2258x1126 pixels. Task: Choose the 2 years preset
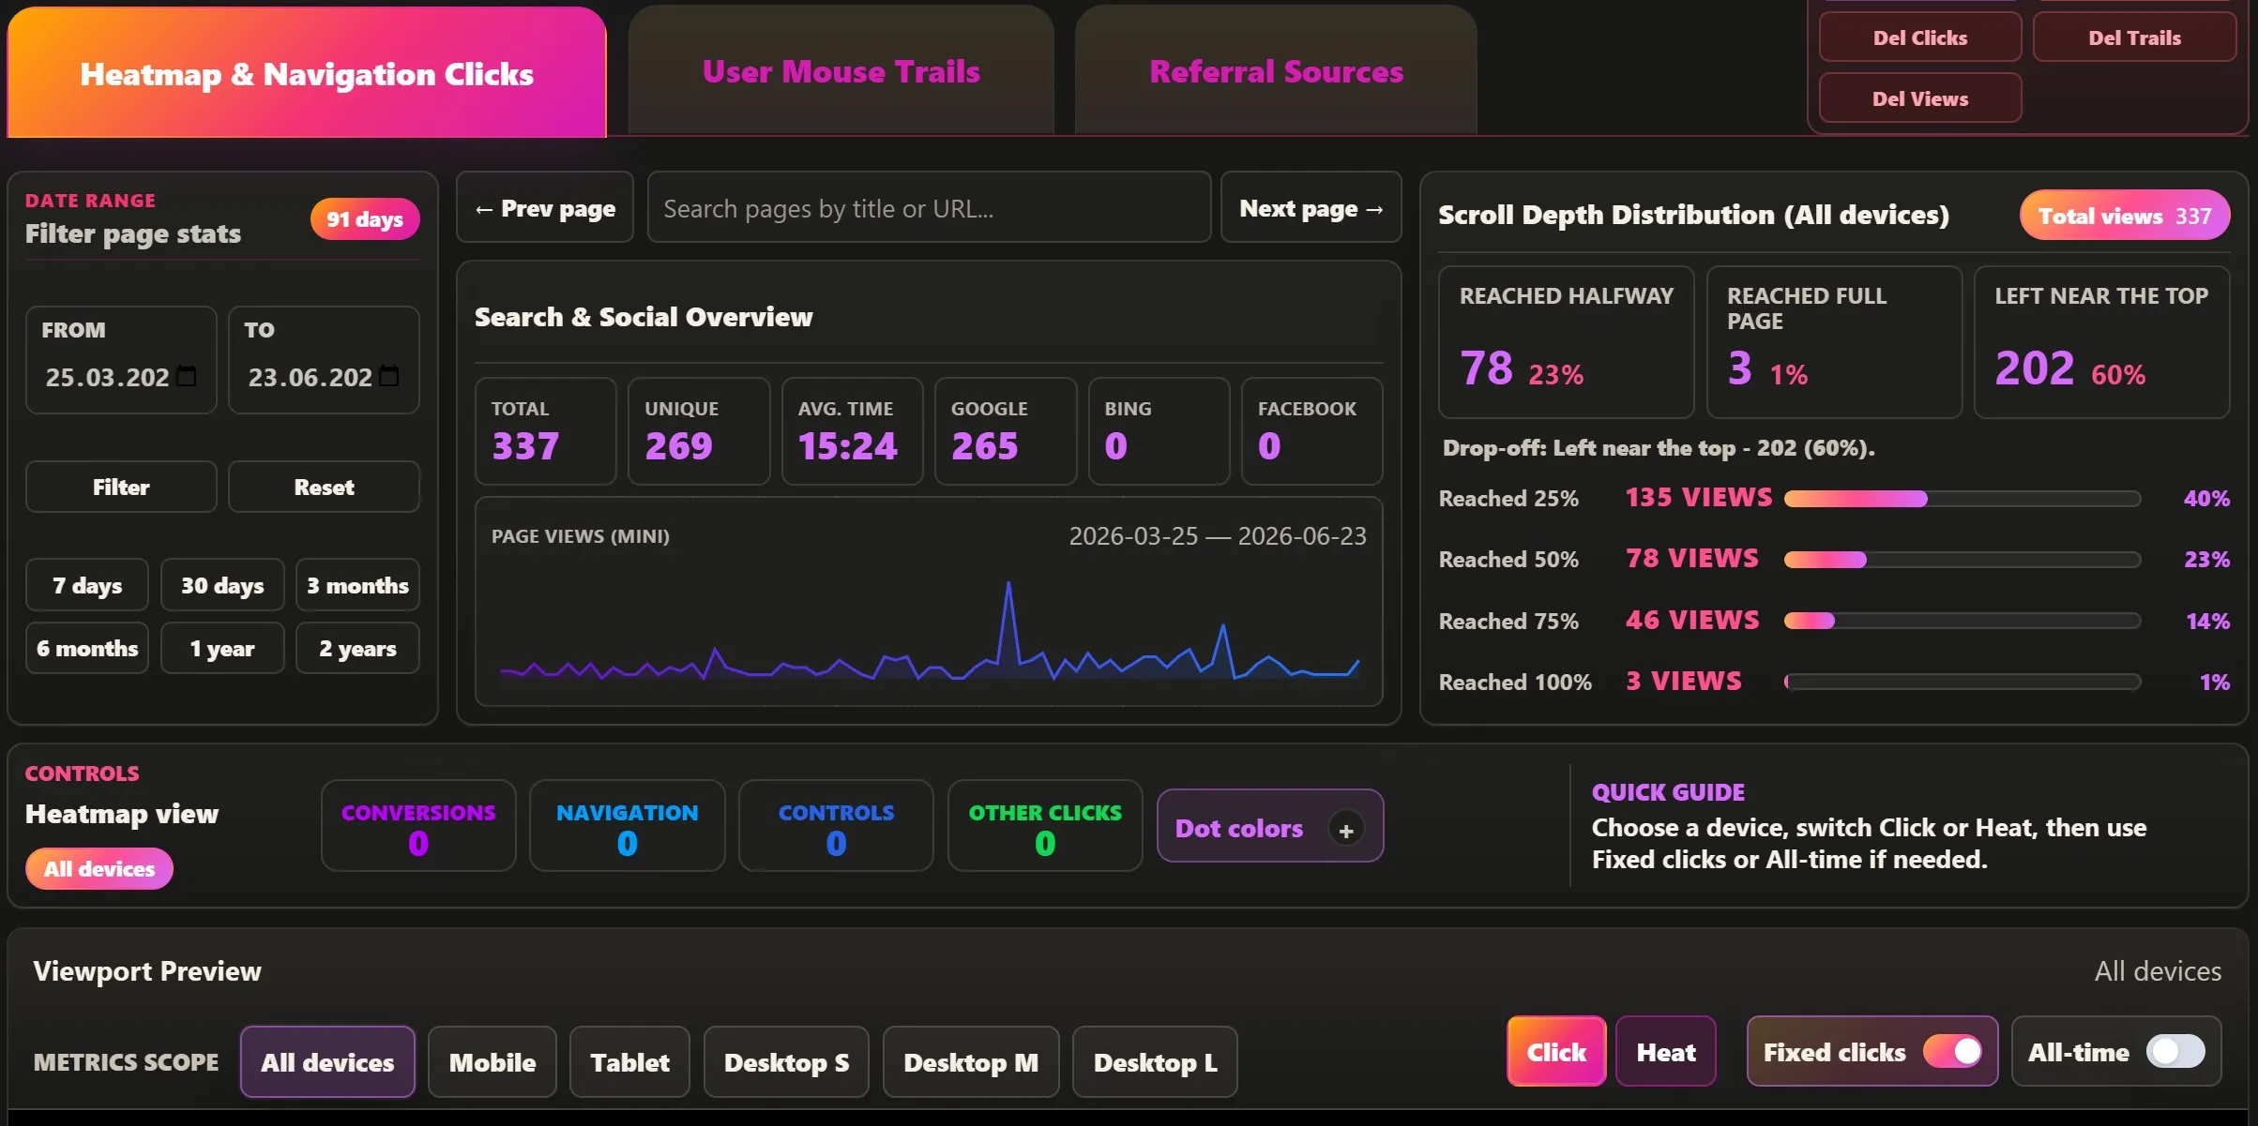point(357,648)
